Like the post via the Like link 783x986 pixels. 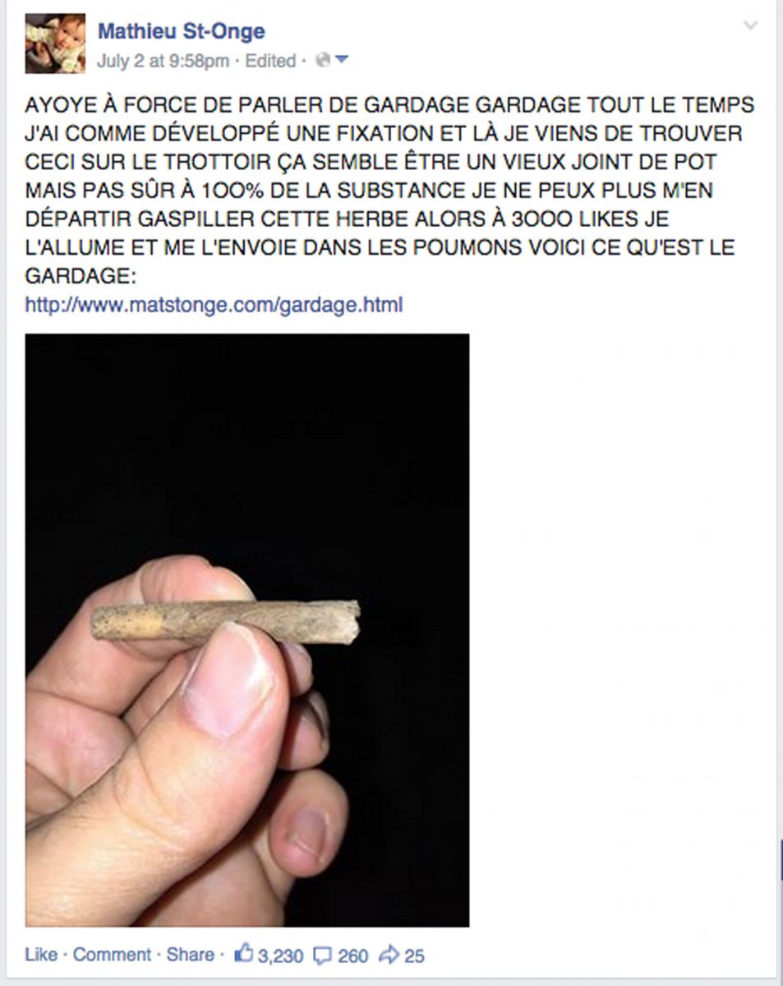41,955
